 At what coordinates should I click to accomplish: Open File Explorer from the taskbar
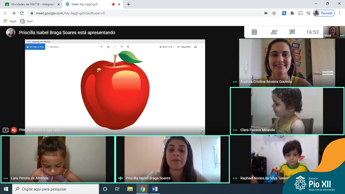pyautogui.click(x=130, y=189)
